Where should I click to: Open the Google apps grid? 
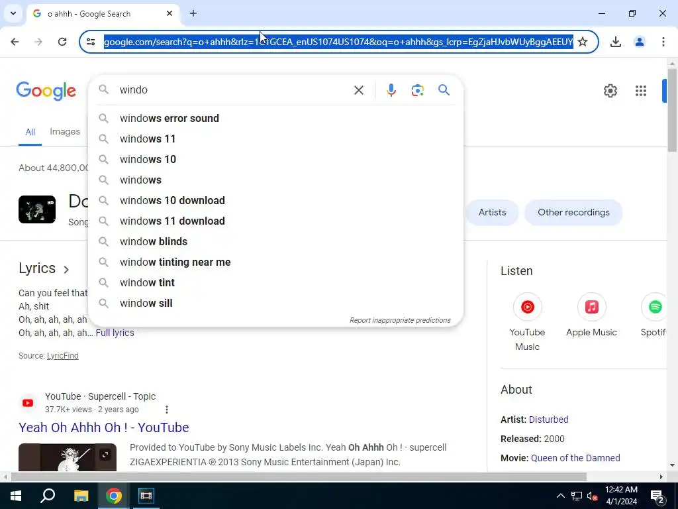tap(640, 90)
